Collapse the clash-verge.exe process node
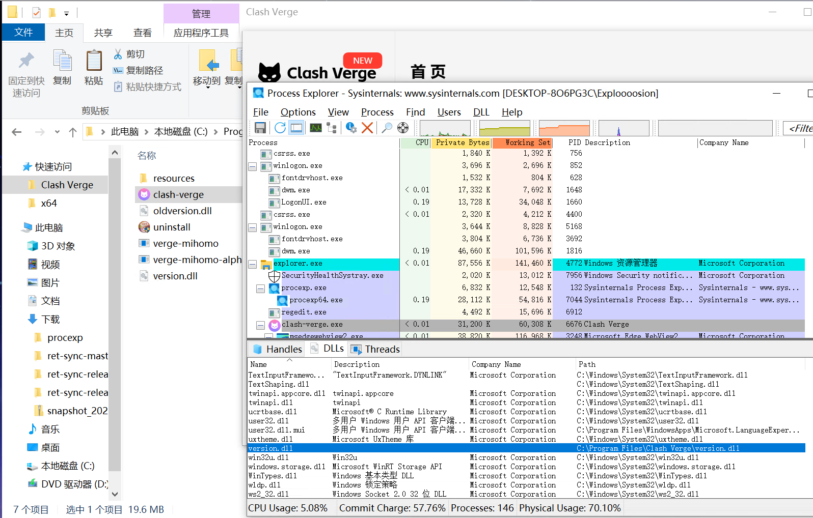Image resolution: width=813 pixels, height=518 pixels. (x=260, y=325)
